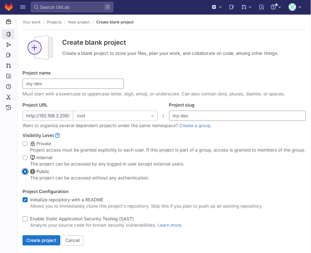Expand the root namespace dropdown
The width and height of the screenshot is (311, 253).
[115, 116]
